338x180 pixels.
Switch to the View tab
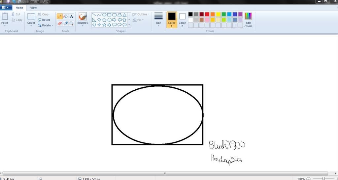click(33, 8)
